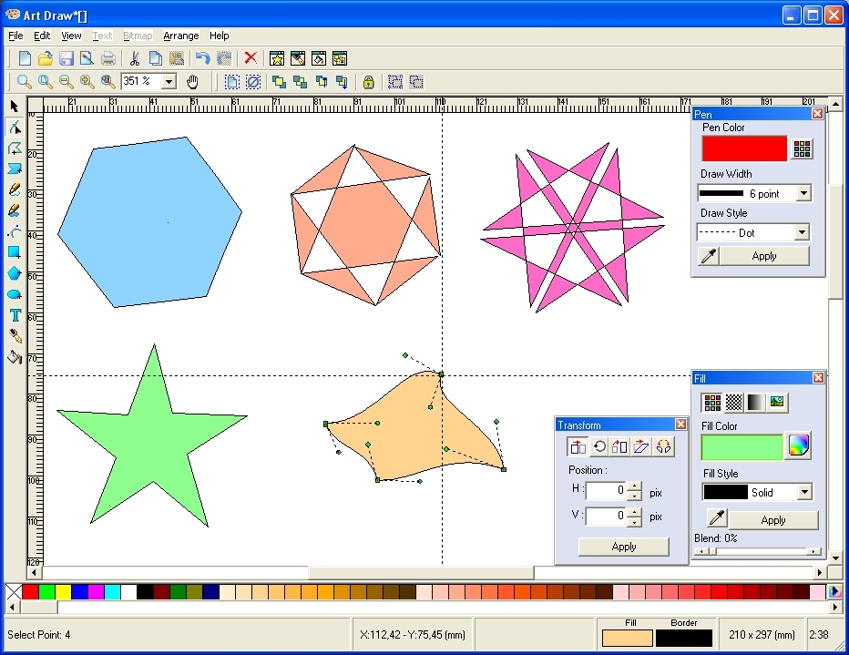The image size is (849, 655).
Task: Click the undo arrow icon
Action: coord(202,58)
